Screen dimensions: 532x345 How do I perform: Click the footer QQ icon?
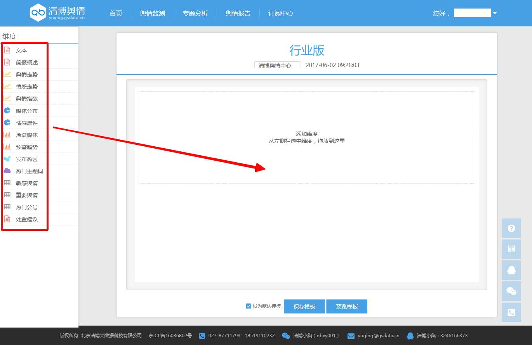410,336
